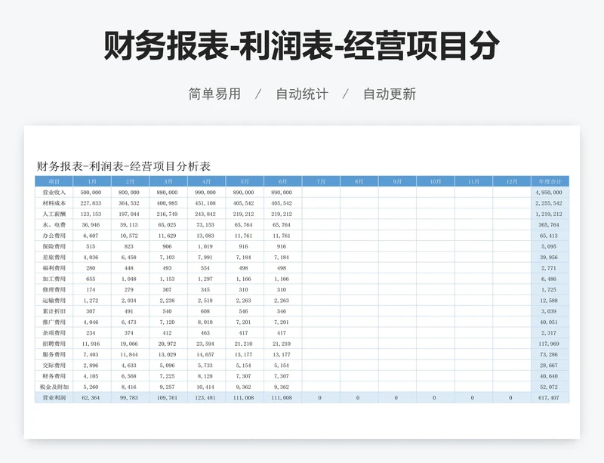Click the 自动统计 subtitle text

(302, 94)
